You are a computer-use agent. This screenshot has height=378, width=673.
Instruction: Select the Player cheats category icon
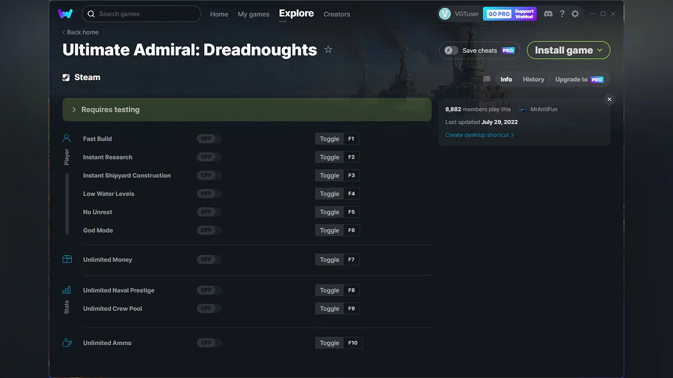[67, 138]
